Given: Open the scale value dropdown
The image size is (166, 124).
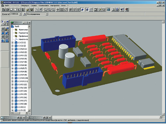Looking at the screenshot, I should click(21, 14).
